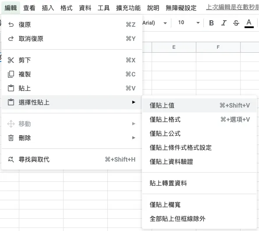Toggle bold formatting
259x231 pixels.
(x=211, y=23)
